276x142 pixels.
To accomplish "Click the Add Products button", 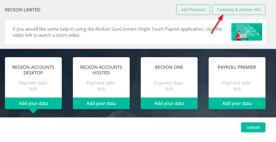I will coord(193,10).
